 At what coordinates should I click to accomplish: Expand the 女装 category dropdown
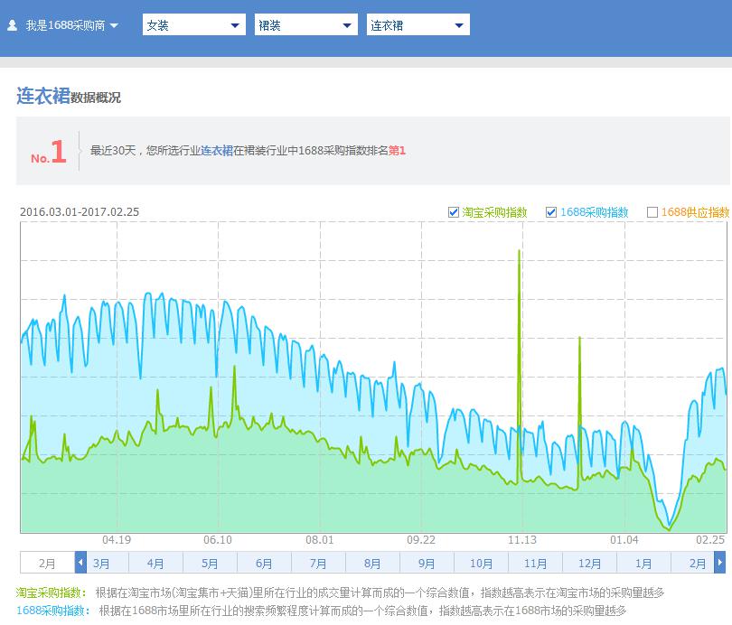(x=193, y=25)
